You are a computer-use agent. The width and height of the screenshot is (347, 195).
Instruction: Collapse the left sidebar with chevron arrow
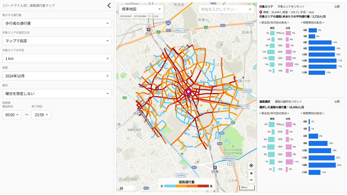tap(109, 5)
